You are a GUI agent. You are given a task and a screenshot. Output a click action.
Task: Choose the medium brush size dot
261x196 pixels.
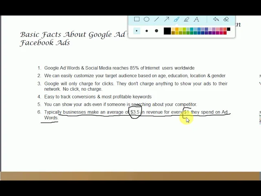(146, 31)
